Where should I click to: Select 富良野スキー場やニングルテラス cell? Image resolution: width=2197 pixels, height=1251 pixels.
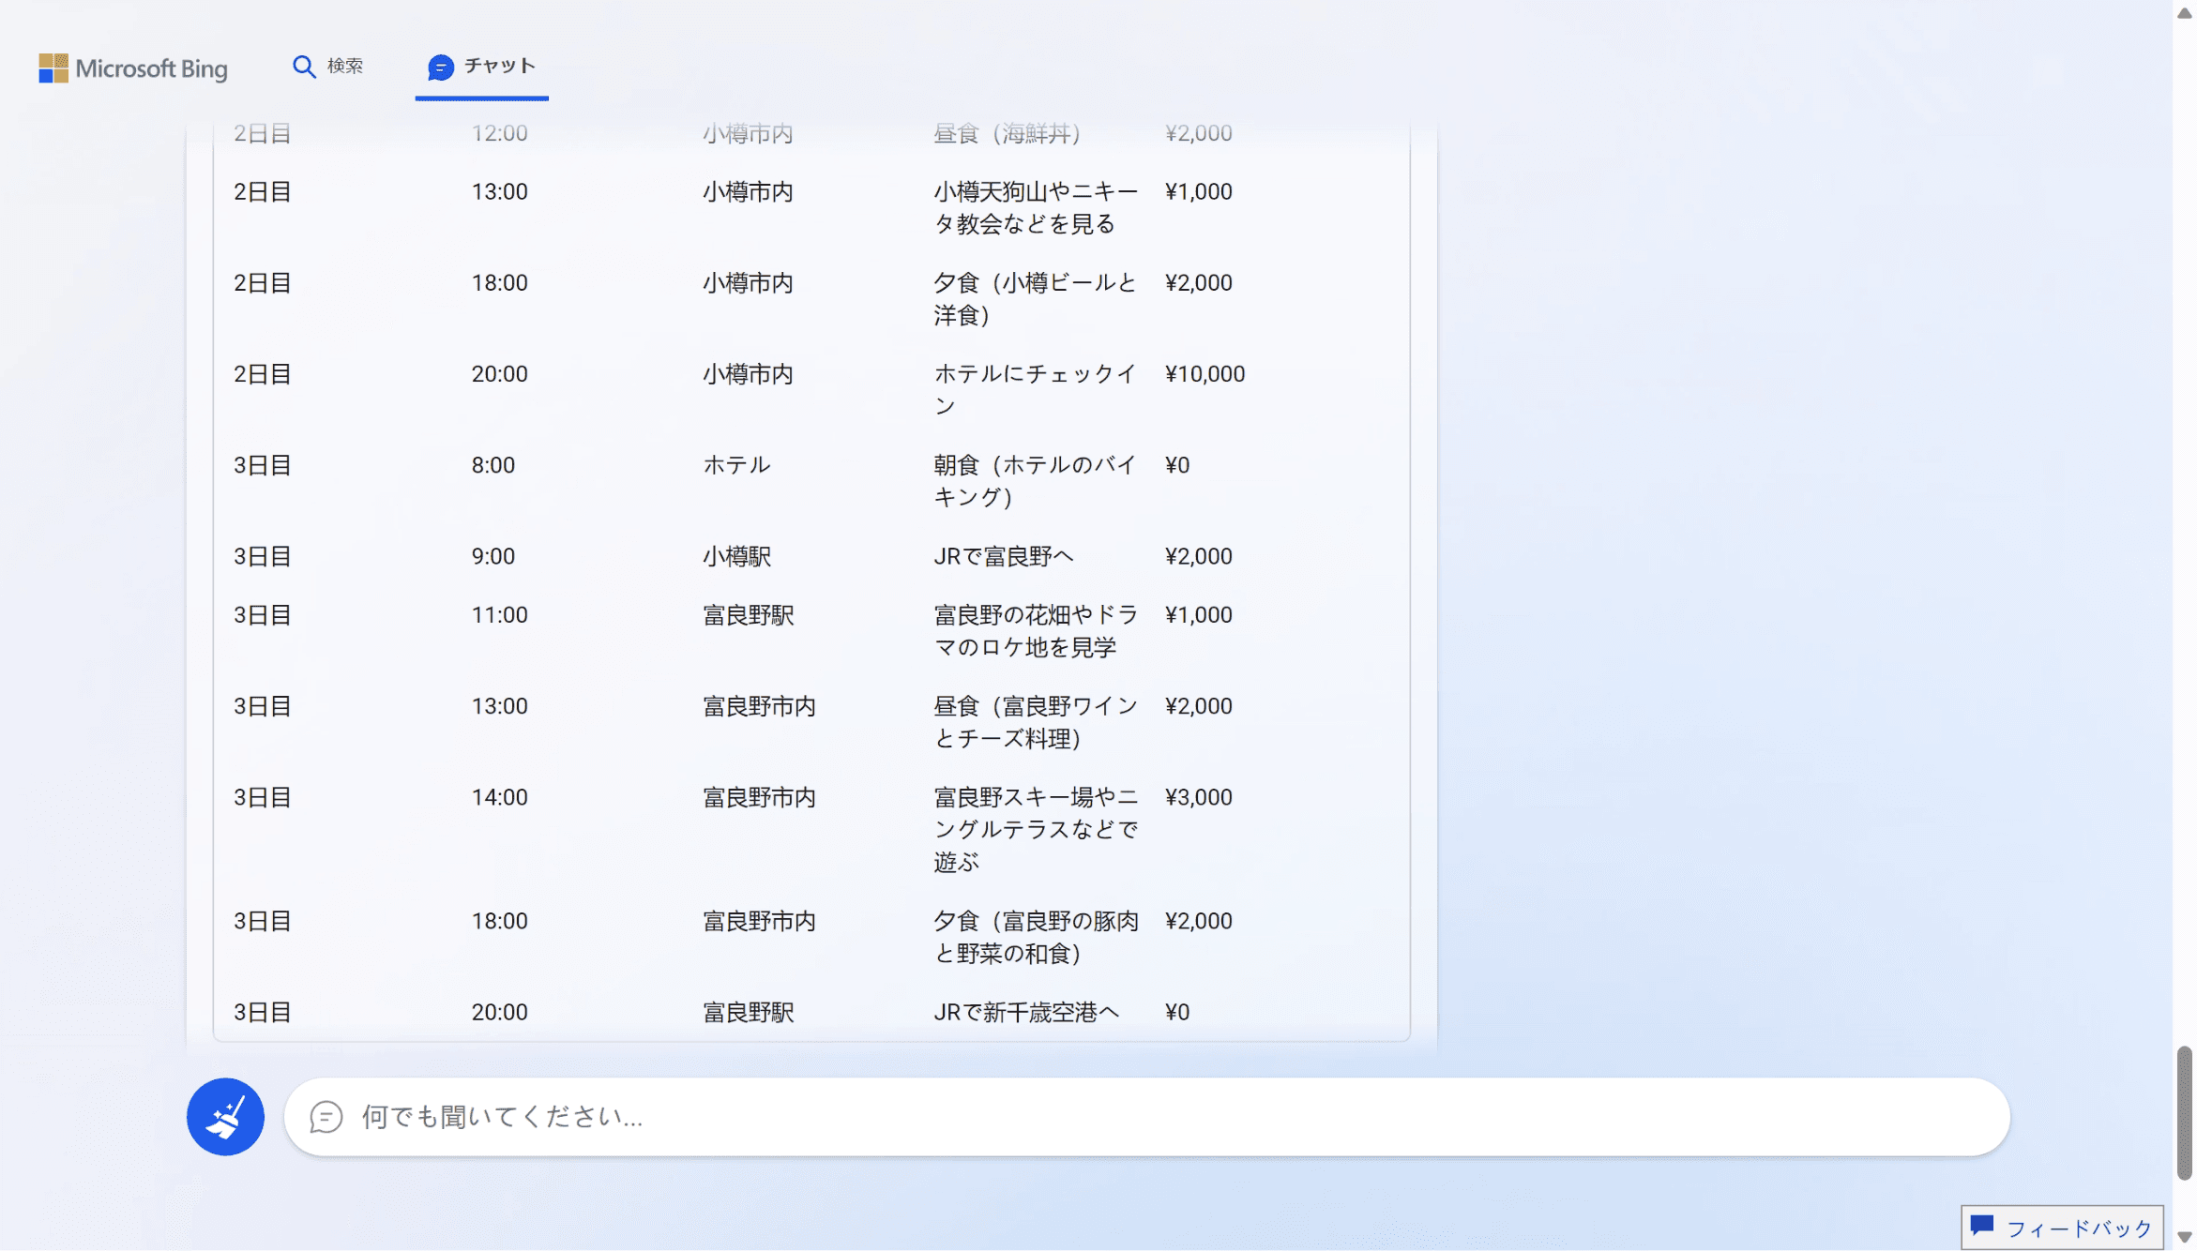1036,829
